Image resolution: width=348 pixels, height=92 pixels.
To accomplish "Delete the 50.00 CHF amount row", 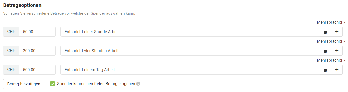I will tap(325, 32).
